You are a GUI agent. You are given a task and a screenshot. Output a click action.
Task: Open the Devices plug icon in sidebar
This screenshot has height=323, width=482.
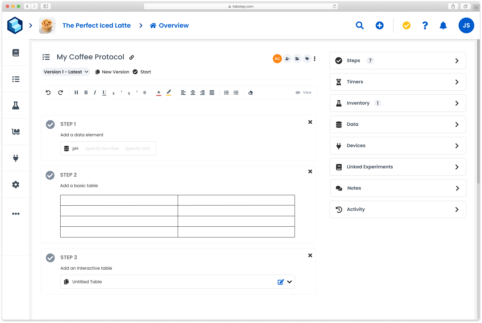tap(16, 158)
